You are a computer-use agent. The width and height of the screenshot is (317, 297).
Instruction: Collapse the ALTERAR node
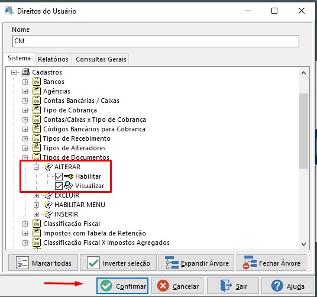coord(37,167)
